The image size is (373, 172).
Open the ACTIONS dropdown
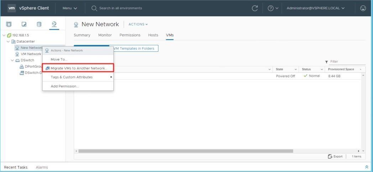click(138, 24)
